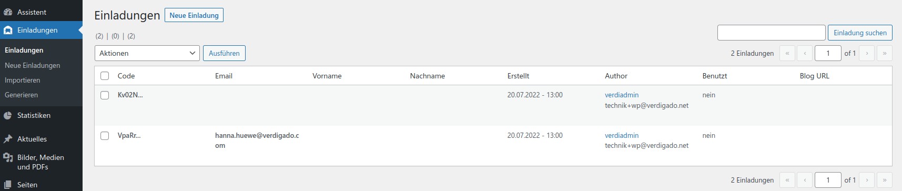Check the VpaRr... invitation row
902x191 pixels.
click(x=105, y=136)
